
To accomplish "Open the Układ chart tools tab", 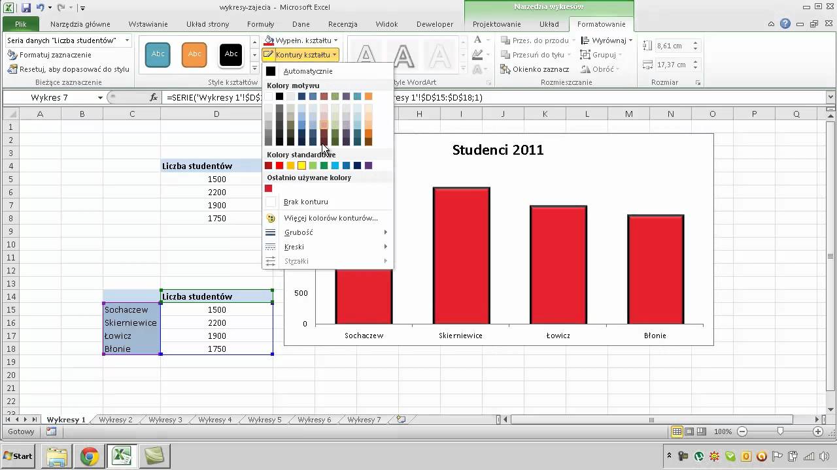I will 549,24.
